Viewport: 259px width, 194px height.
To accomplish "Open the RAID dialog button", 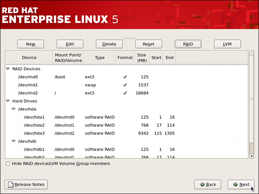I will pos(188,44).
